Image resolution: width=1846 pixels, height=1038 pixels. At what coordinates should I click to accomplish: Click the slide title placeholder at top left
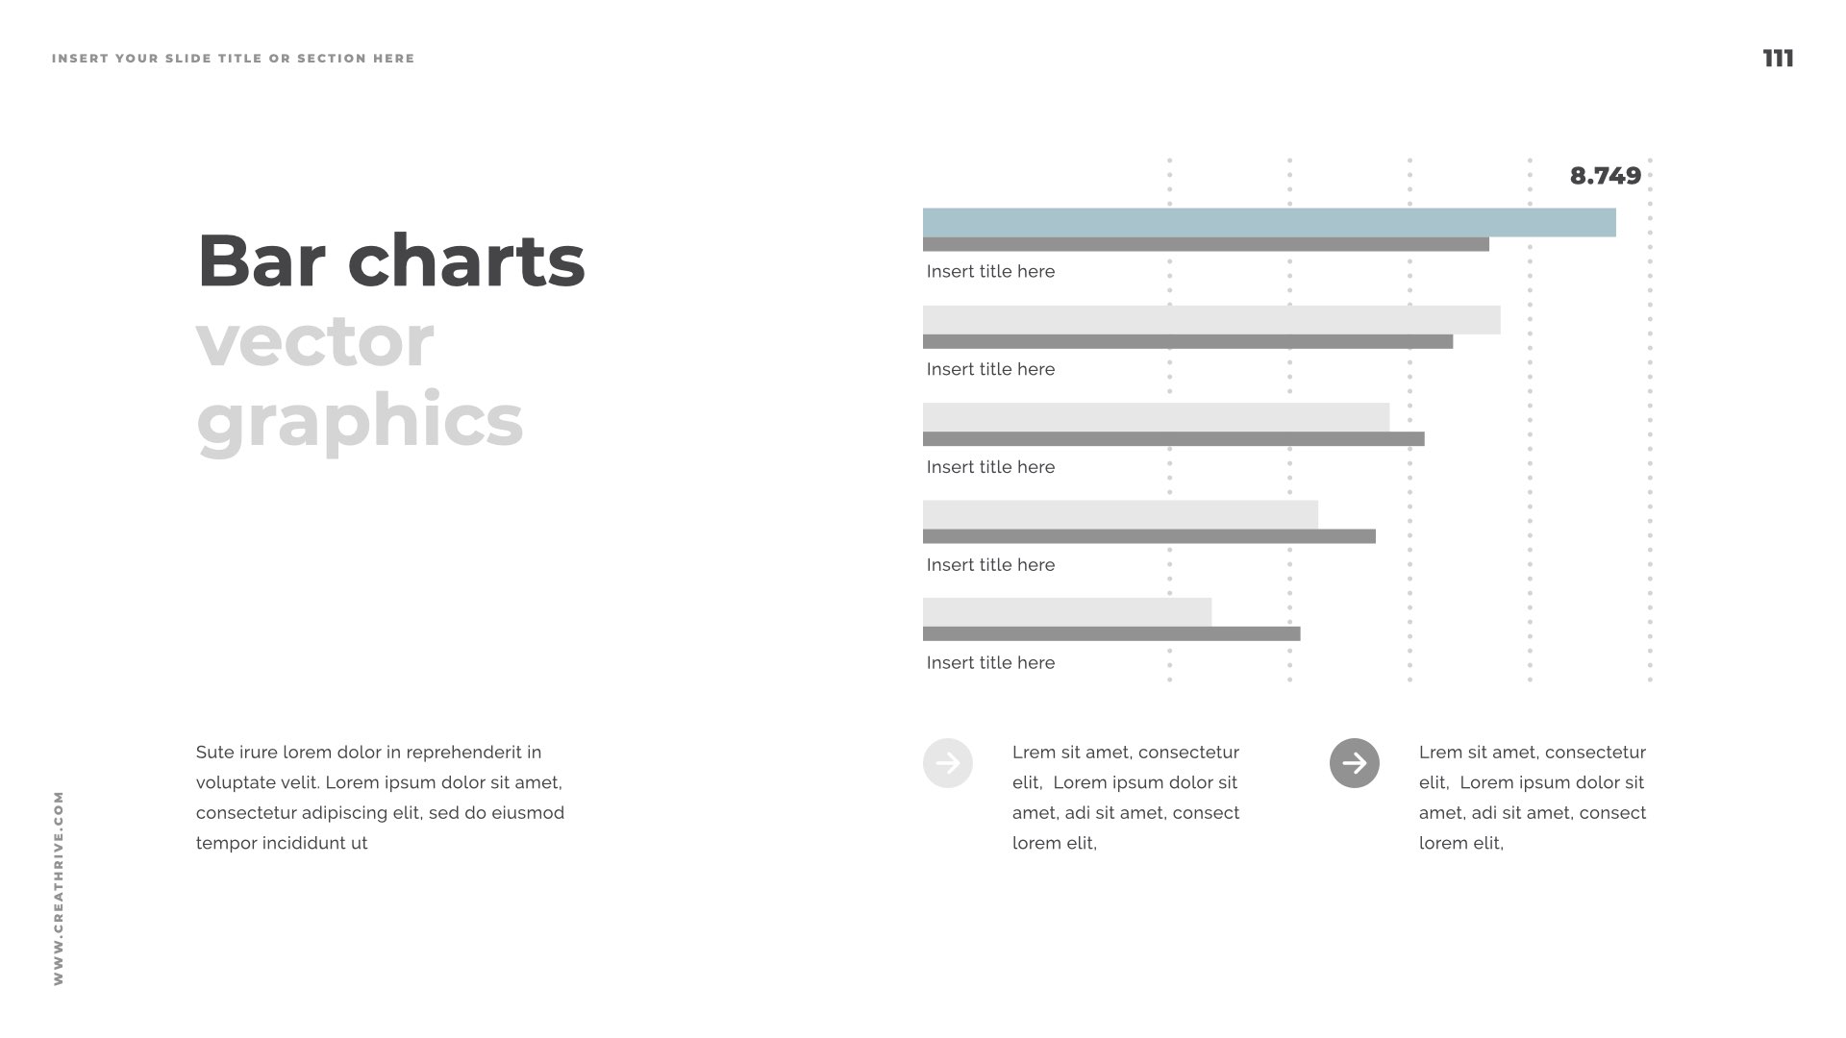pyautogui.click(x=234, y=59)
